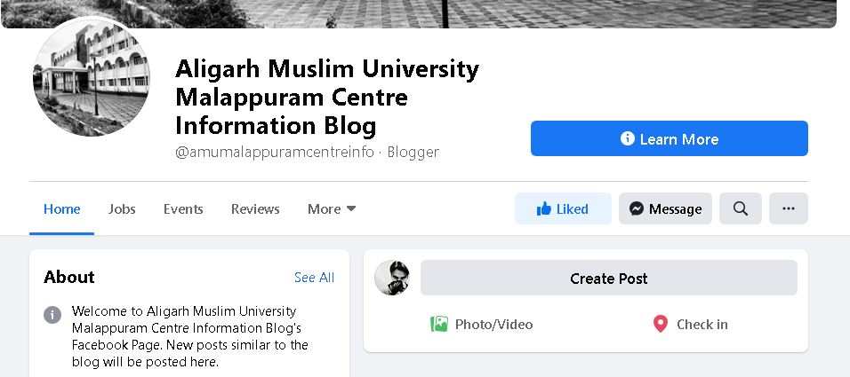Open the three-dots more options button
The height and width of the screenshot is (377, 850).
point(788,208)
